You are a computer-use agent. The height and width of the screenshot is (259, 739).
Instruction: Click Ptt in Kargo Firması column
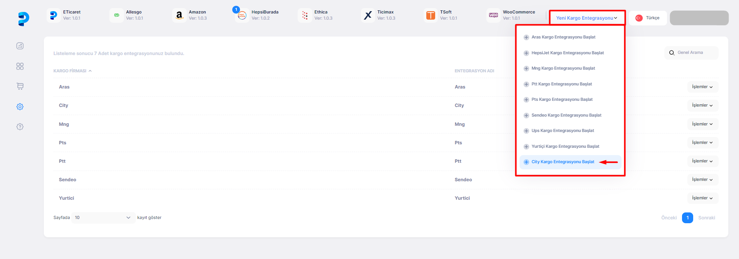62,161
